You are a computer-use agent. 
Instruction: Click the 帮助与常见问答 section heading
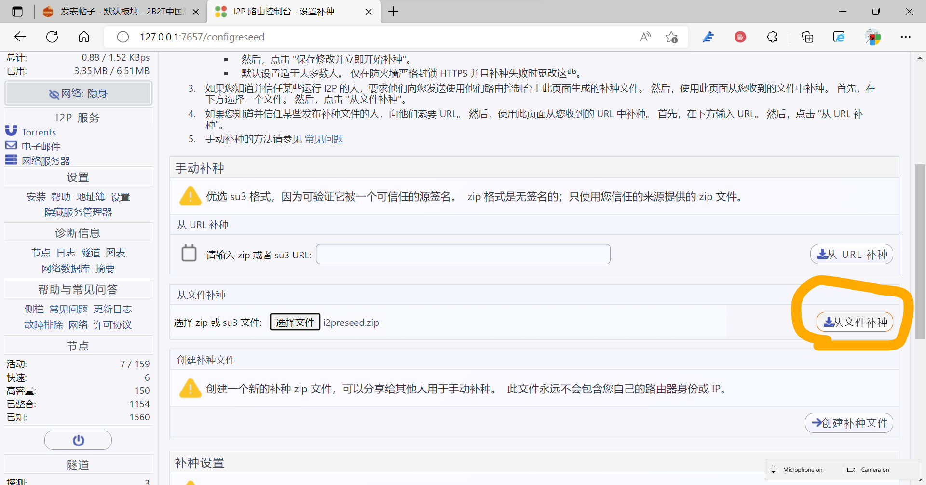pos(78,289)
